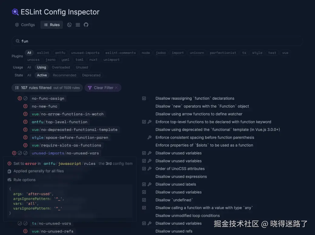Click the error icon beside unused-imports/no-unused-vars
Screen dimensions: 315x235
14,153
